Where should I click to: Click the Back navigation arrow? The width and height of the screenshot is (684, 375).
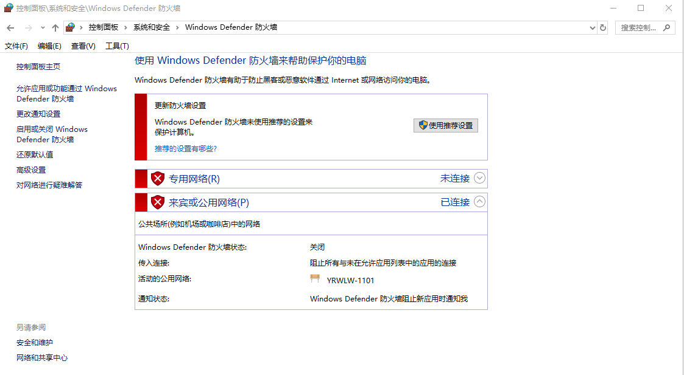pos(10,28)
